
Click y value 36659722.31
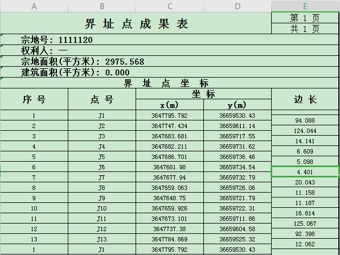[238, 208]
